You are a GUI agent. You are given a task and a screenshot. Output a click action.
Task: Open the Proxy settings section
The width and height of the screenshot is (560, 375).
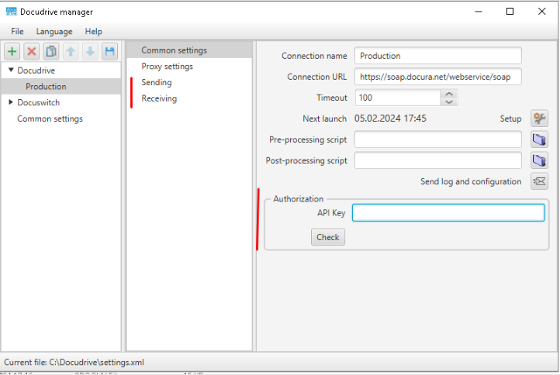(x=189, y=67)
